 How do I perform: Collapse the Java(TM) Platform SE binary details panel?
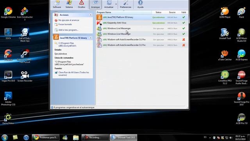click(x=91, y=38)
